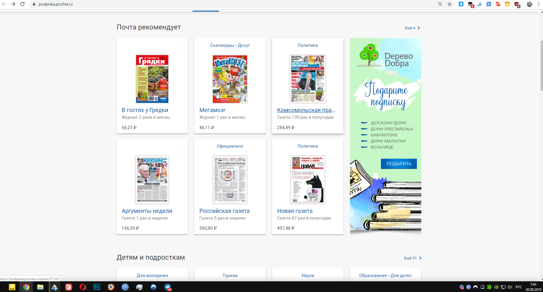The image size is (543, 292).
Task: Select 'Наука' category card
Action: pos(308,276)
